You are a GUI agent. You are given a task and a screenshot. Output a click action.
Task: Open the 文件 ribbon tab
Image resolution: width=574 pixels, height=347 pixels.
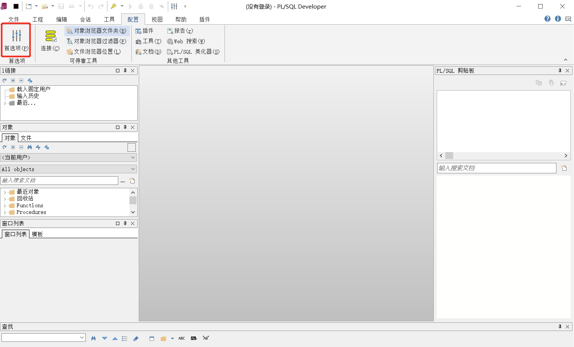[14, 19]
